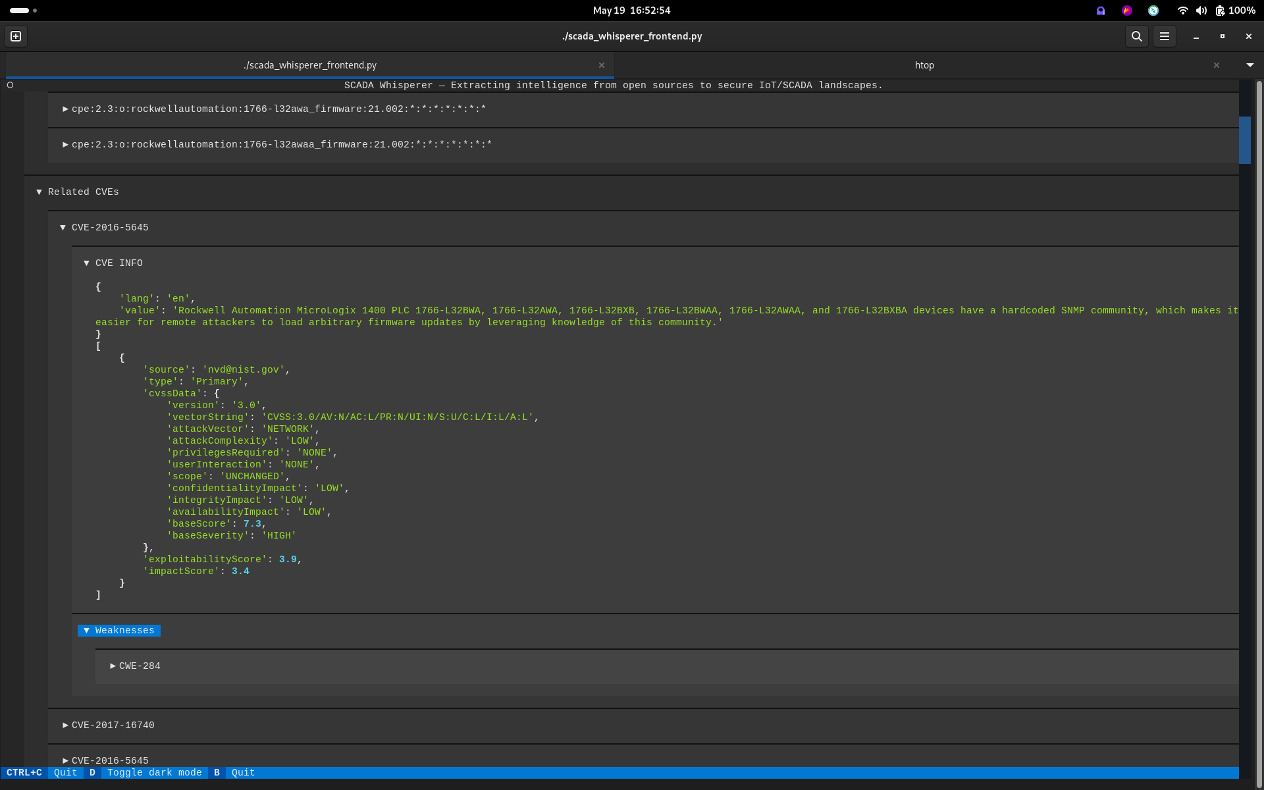This screenshot has height=790, width=1264.
Task: Click the Activities pill in top-left corner
Action: click(x=24, y=11)
